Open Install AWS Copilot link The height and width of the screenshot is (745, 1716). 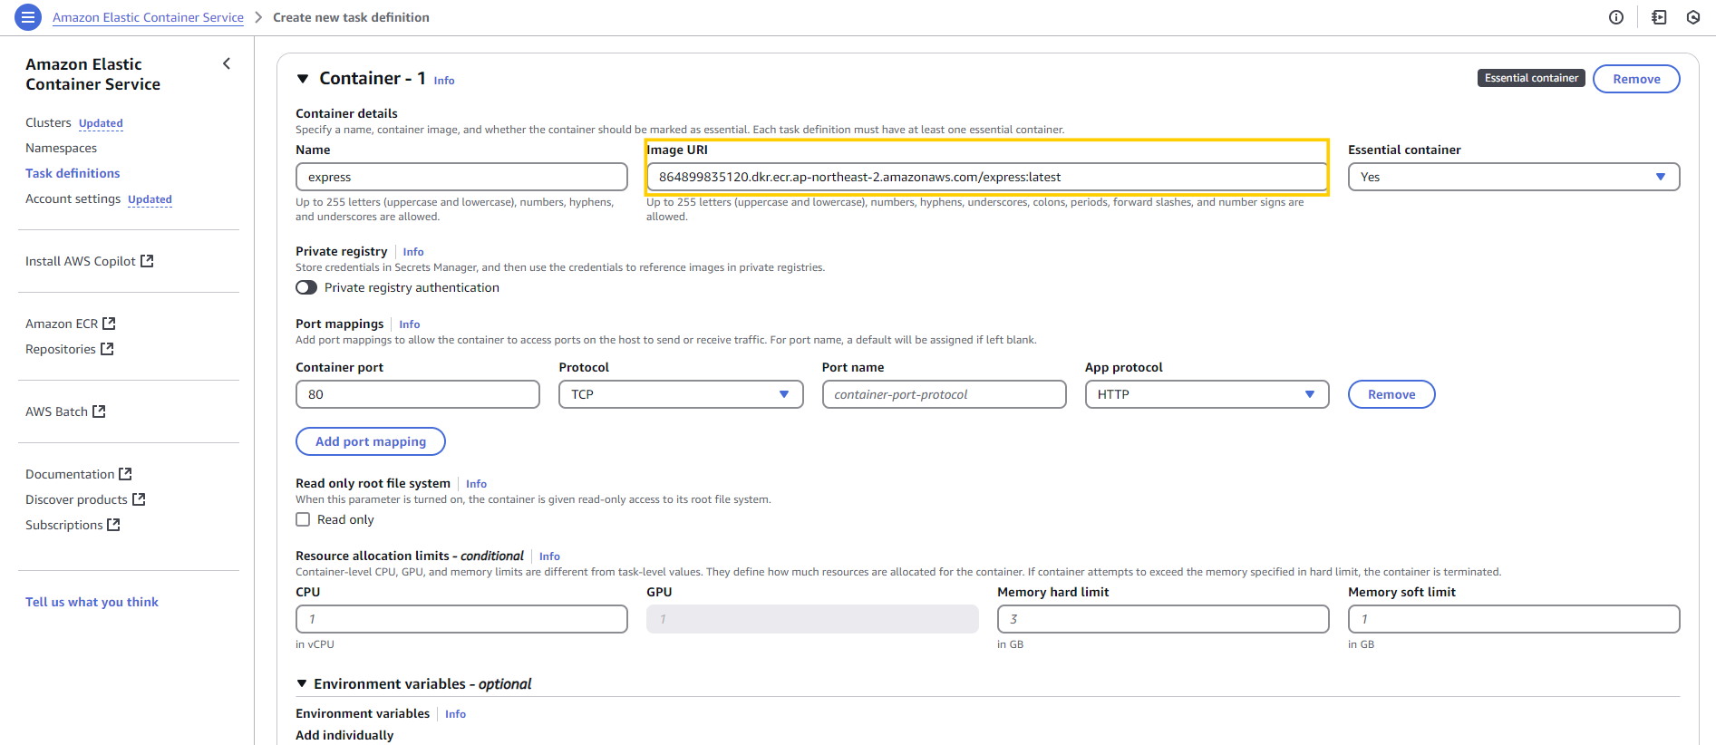81,261
